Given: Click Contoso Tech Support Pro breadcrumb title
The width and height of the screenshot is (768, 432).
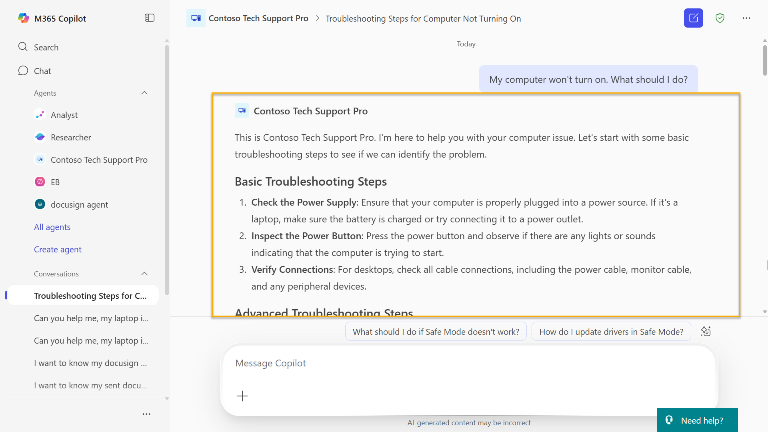Looking at the screenshot, I should [258, 18].
